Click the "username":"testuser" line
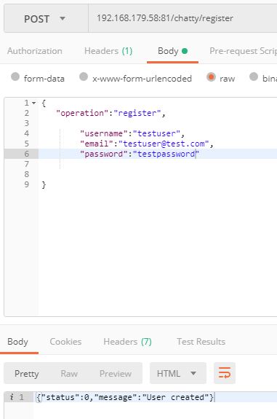Viewport: 277px width, 419px height. (x=132, y=133)
